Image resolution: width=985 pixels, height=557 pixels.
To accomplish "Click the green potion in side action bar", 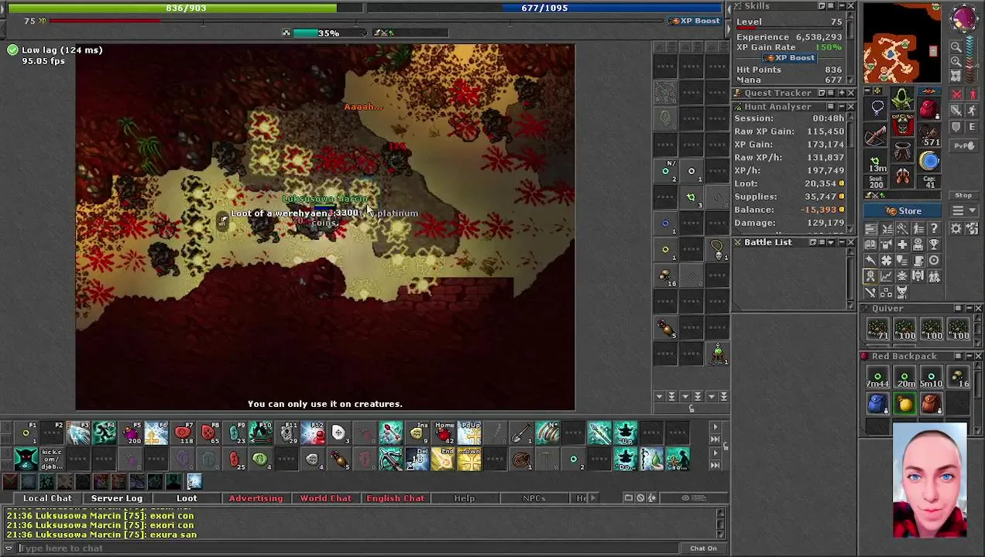I will [718, 354].
